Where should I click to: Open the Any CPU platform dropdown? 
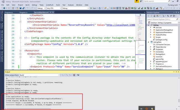pyautogui.click(x=60, y=8)
